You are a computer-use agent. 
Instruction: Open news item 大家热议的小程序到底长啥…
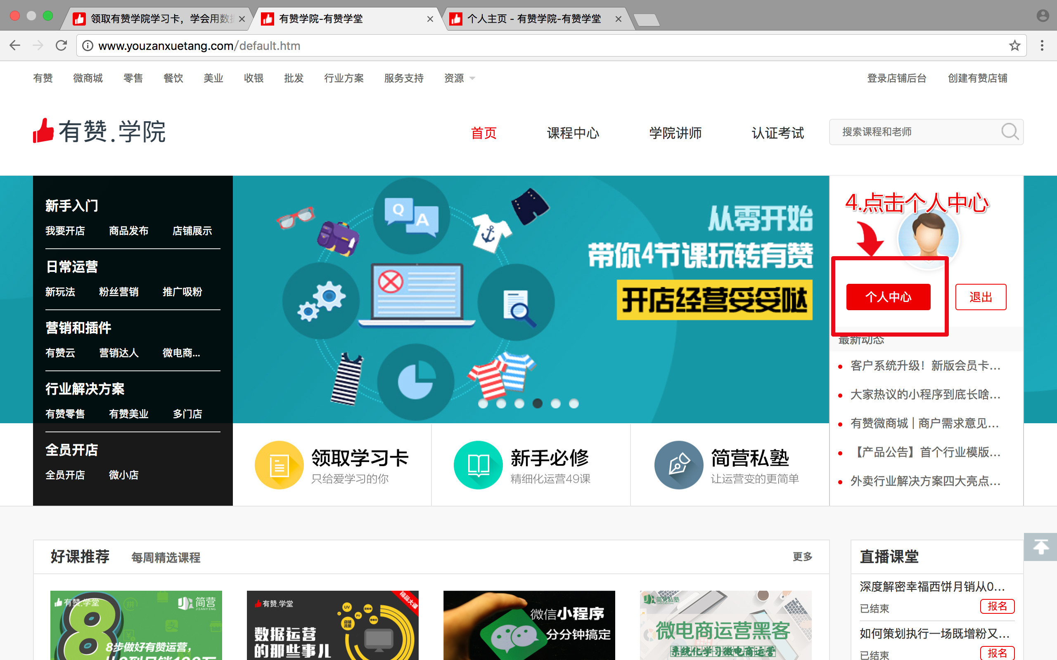925,395
